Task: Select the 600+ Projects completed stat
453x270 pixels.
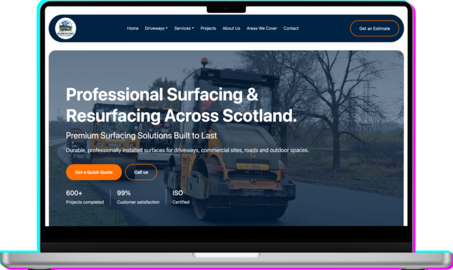Action: 84,197
